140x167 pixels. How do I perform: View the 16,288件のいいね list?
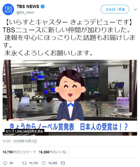(x=52, y=152)
